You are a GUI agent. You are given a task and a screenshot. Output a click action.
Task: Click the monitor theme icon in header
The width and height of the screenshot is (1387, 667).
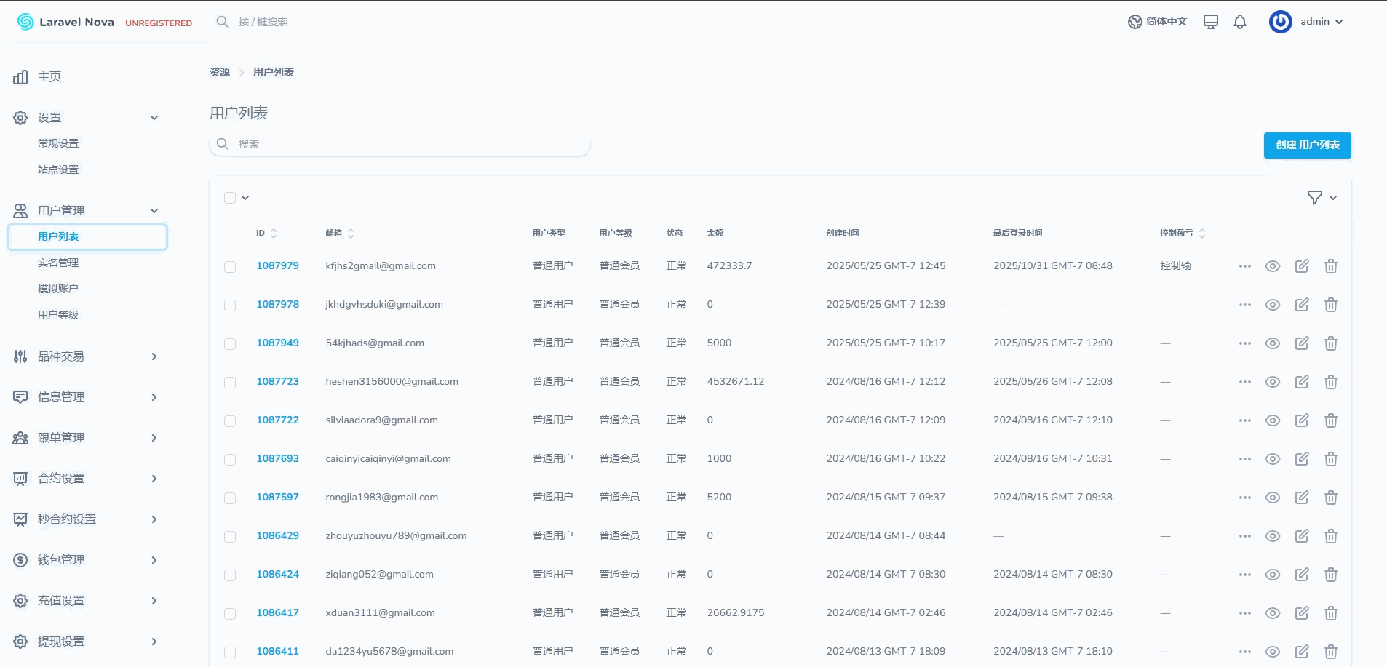coord(1211,22)
